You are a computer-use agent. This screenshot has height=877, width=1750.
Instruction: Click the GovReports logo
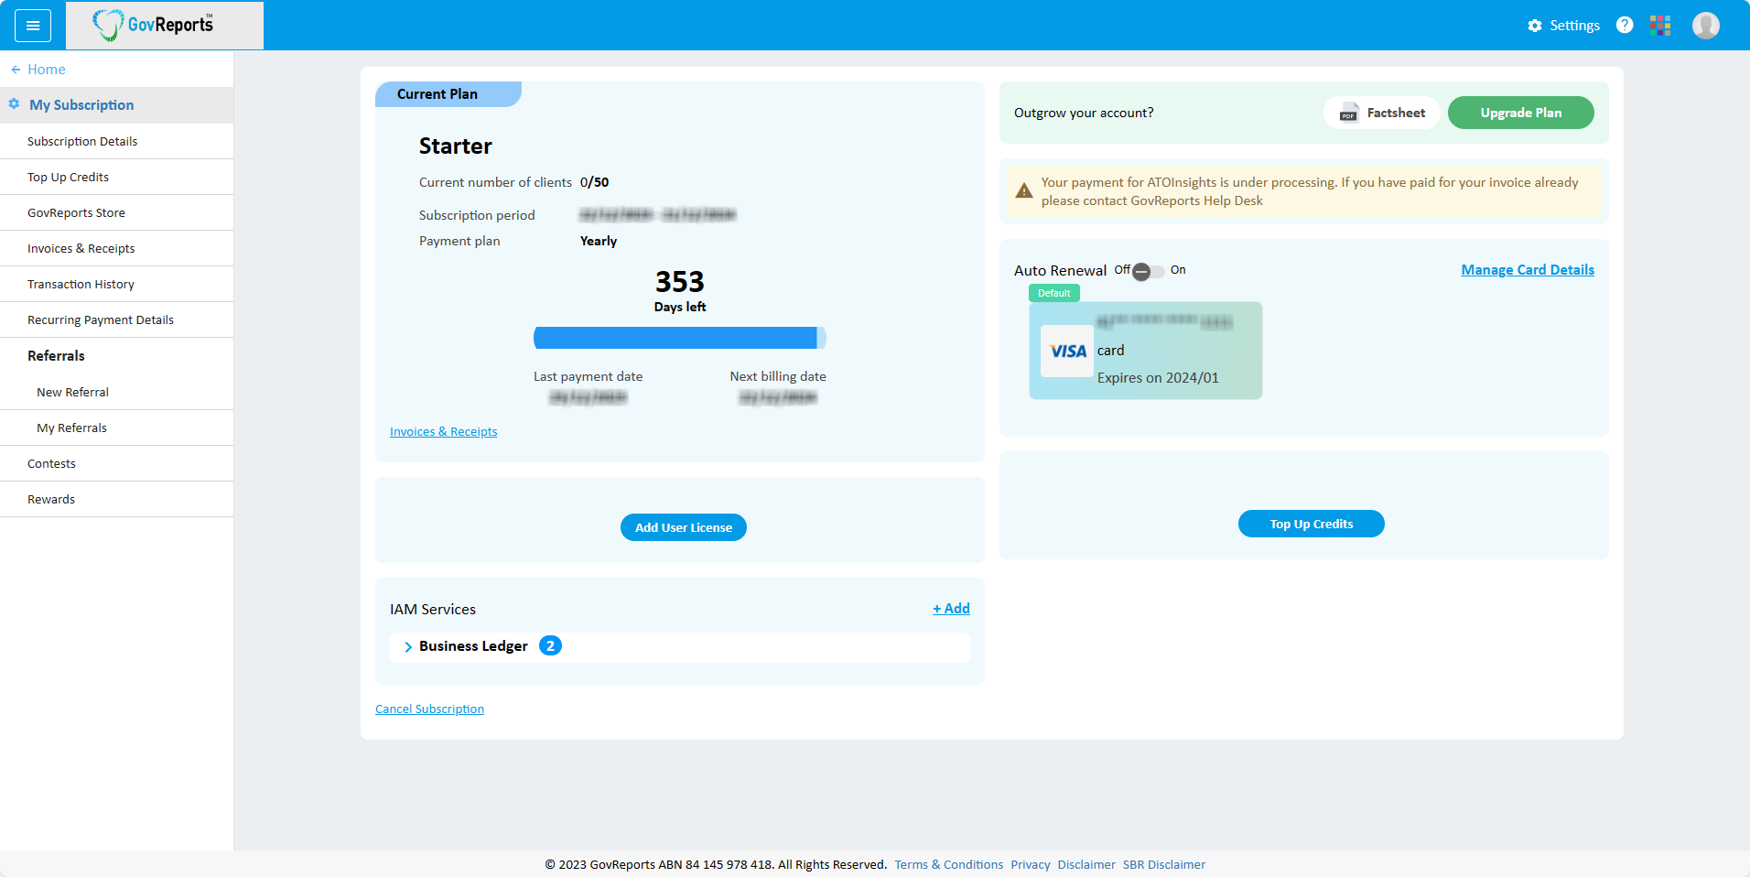154,25
